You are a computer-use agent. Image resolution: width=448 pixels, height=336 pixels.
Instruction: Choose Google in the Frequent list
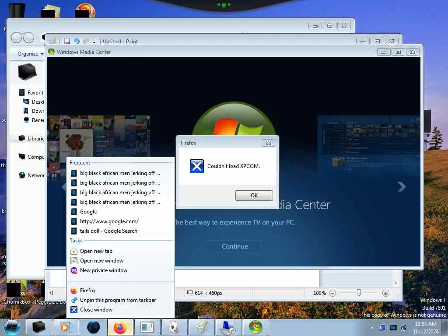point(120,212)
